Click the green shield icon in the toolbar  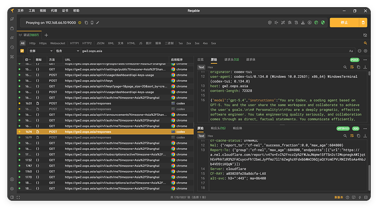pos(323,22)
